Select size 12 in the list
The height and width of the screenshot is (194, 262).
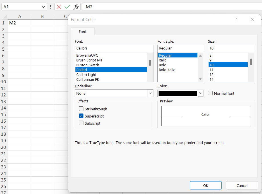(x=228, y=75)
